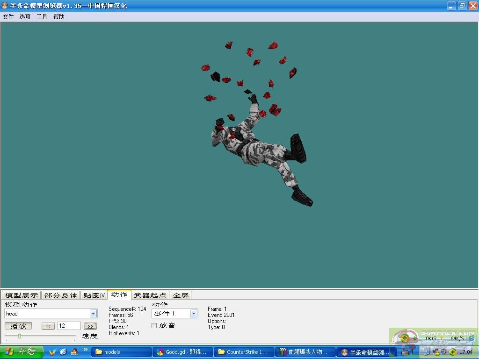Screen dimensions: 479x359
Task: Click the 开始 Start button
Action: (22, 352)
